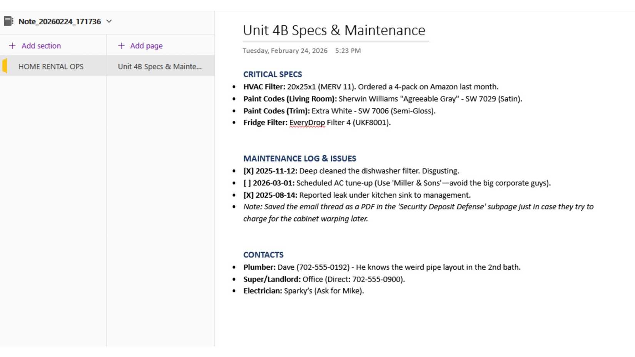Click the yellow section color marker
635x357 pixels.
[5, 66]
